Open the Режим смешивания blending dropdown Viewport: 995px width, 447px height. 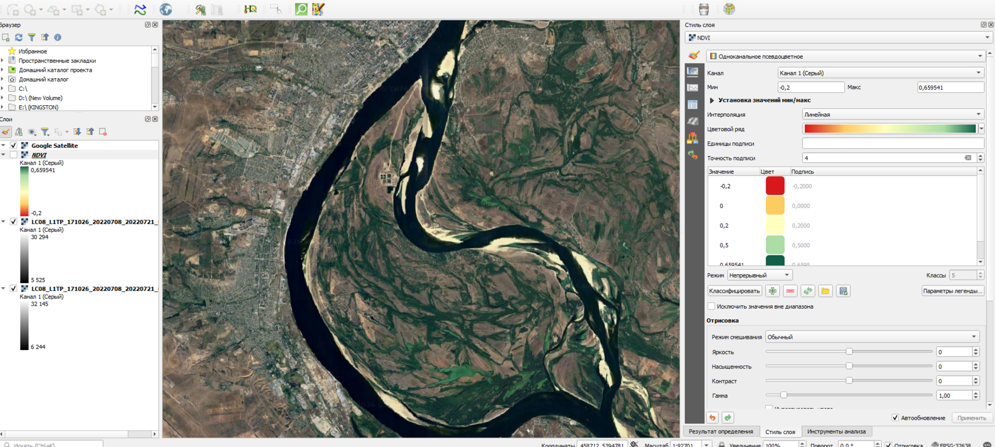[x=872, y=337]
